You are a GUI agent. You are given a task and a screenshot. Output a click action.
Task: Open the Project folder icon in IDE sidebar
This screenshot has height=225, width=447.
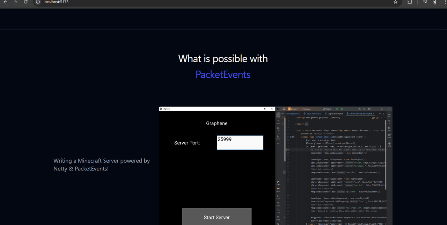(x=278, y=114)
